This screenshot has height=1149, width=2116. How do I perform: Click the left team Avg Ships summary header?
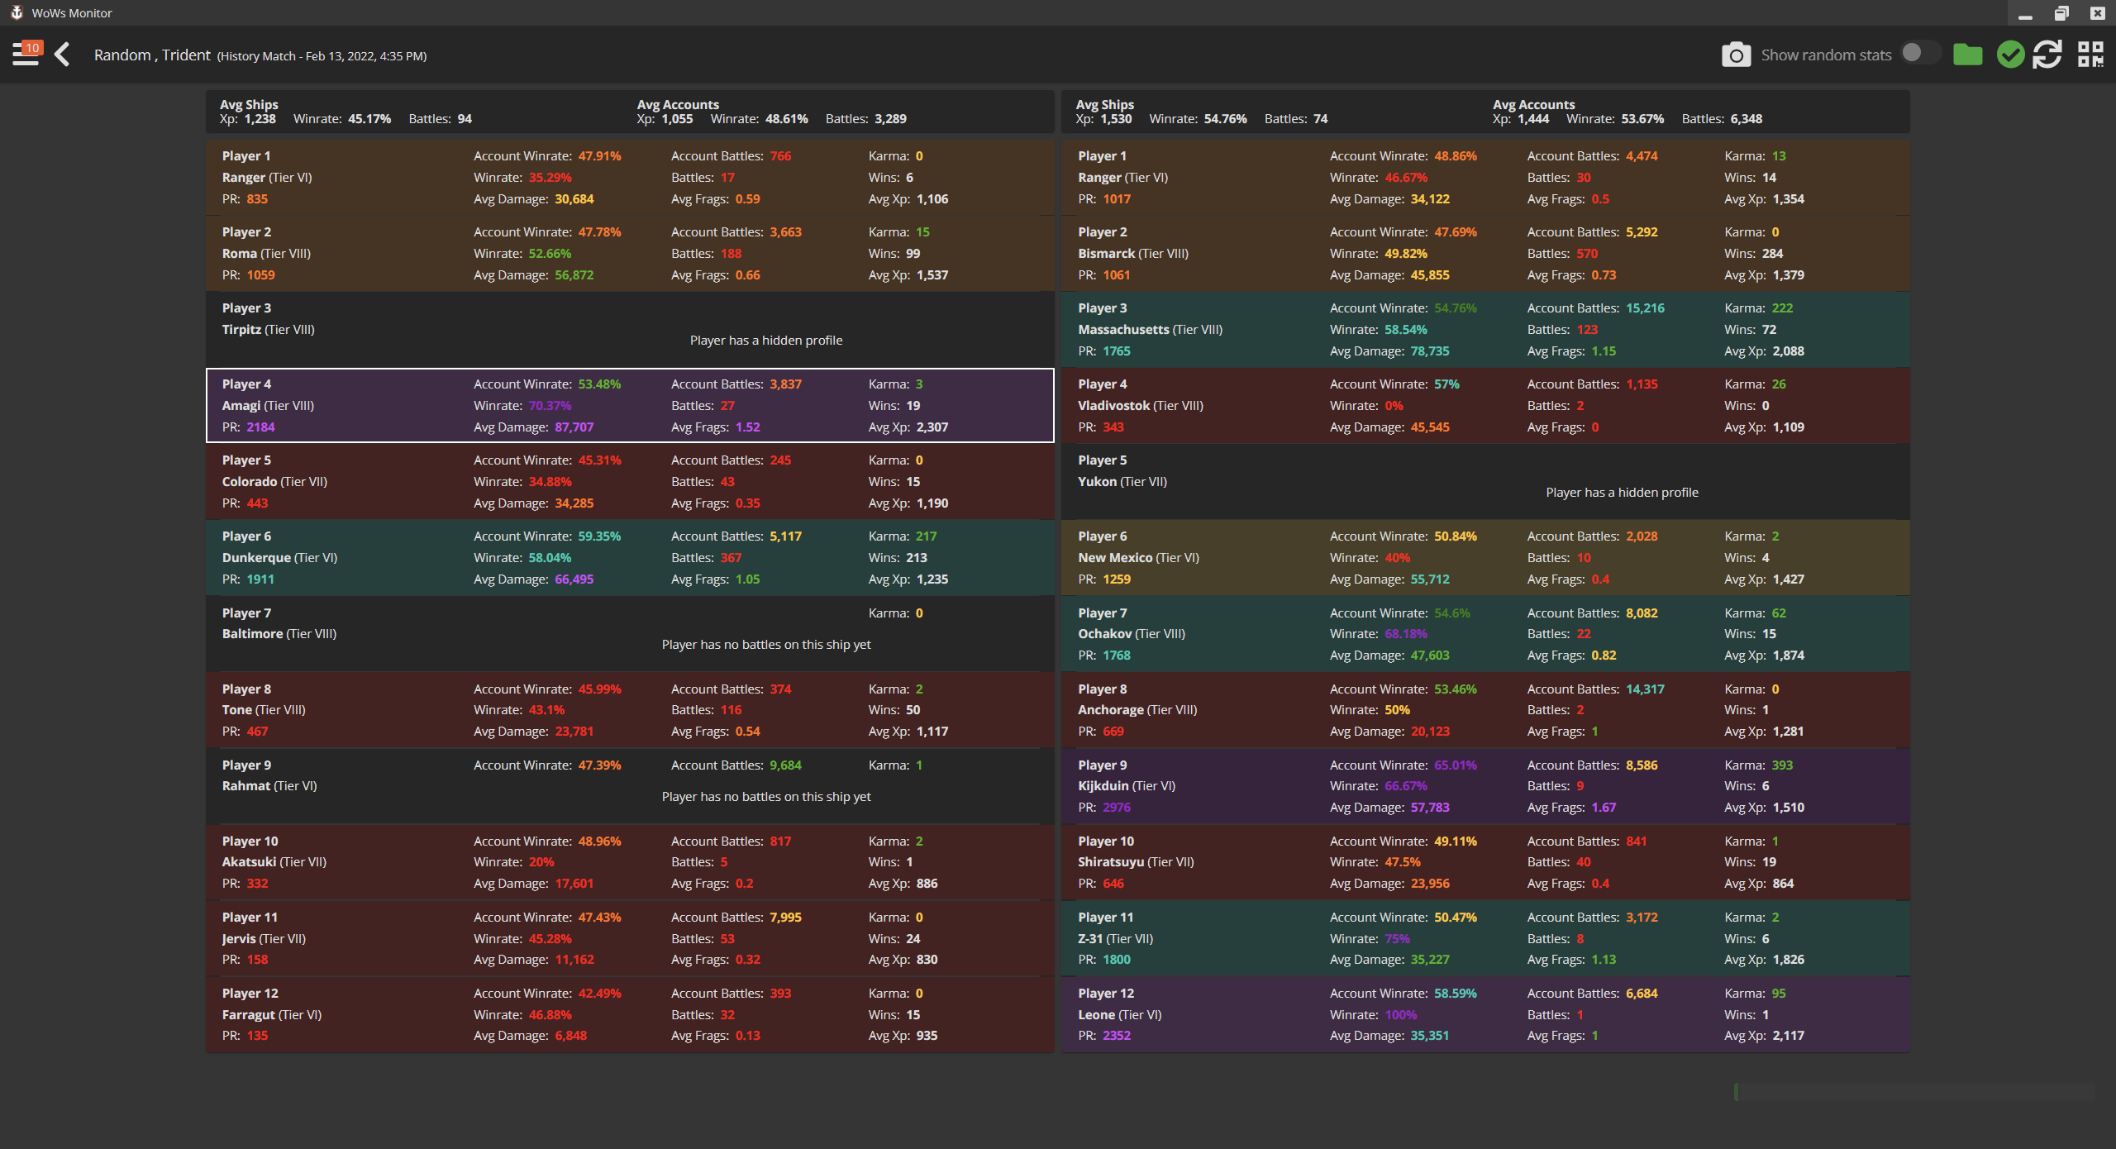(249, 105)
